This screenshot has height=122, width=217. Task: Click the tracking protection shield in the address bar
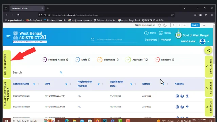click(40, 15)
